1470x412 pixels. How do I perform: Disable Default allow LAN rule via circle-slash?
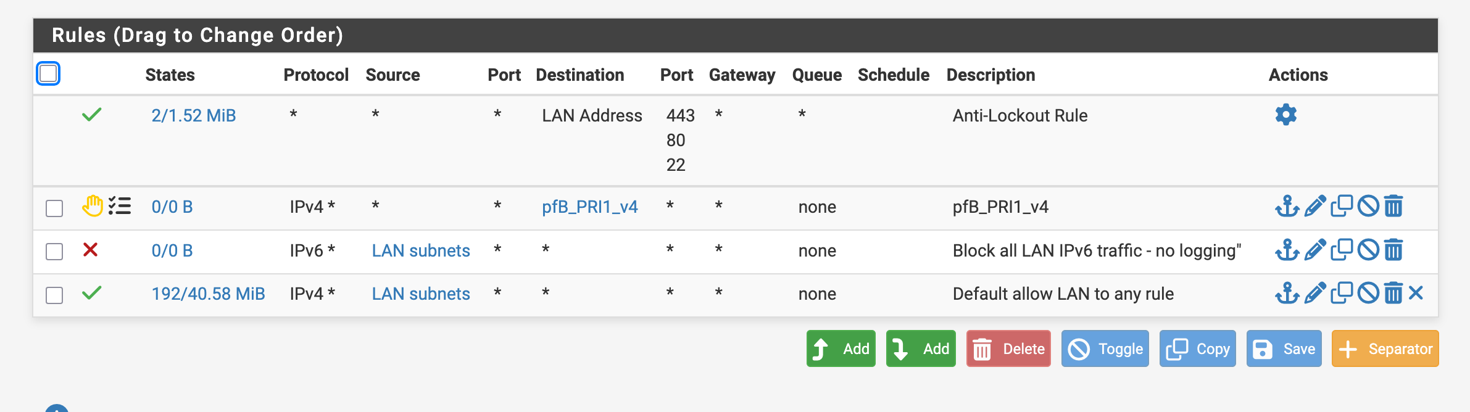(x=1368, y=293)
